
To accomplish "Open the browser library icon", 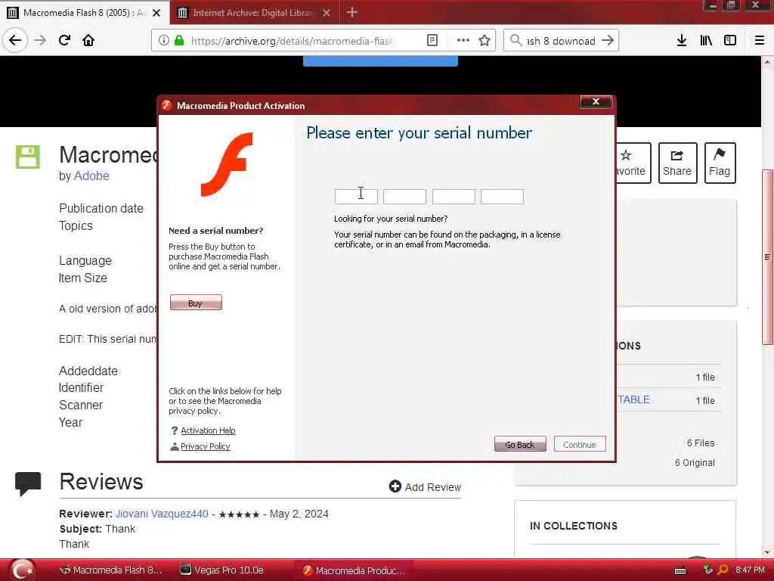I will pyautogui.click(x=706, y=41).
